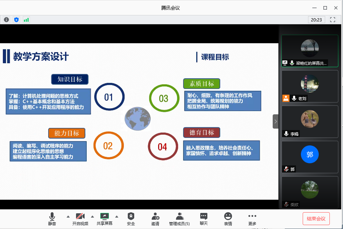The width and height of the screenshot is (343, 229).
Task: Open the Chat (聊天) window
Action: [204, 219]
